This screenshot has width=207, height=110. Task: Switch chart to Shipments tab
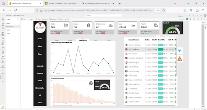pos(83,40)
